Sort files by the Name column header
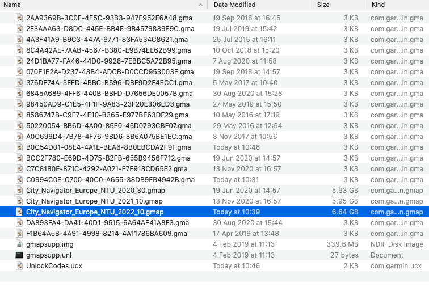This screenshot has width=429, height=287. 12,5
